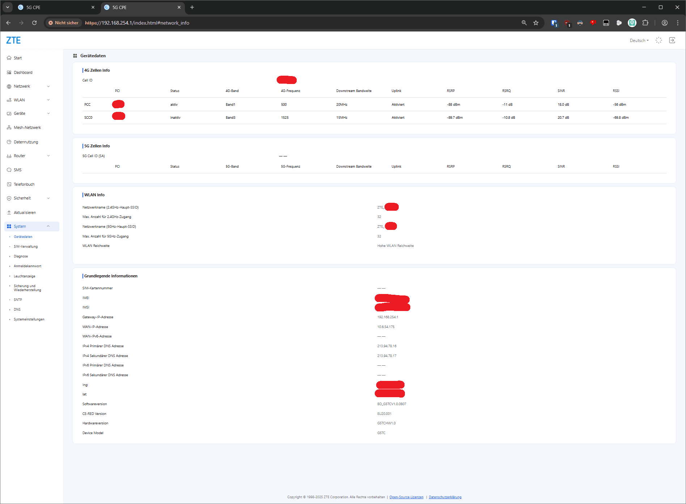Open Datennutzung statistics page
Screen dimensions: 686x504
click(x=26, y=142)
